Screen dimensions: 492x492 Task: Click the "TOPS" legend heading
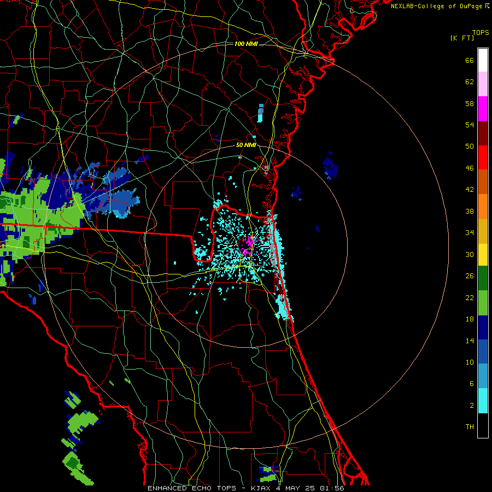(481, 33)
